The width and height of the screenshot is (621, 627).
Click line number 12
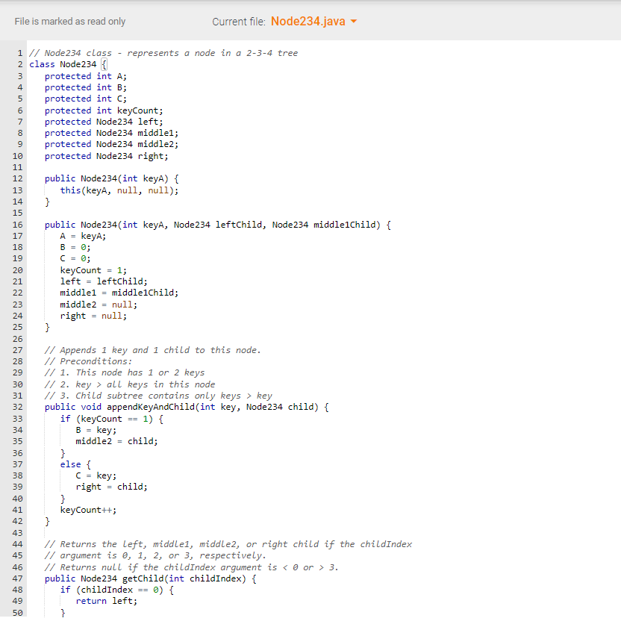click(x=17, y=178)
